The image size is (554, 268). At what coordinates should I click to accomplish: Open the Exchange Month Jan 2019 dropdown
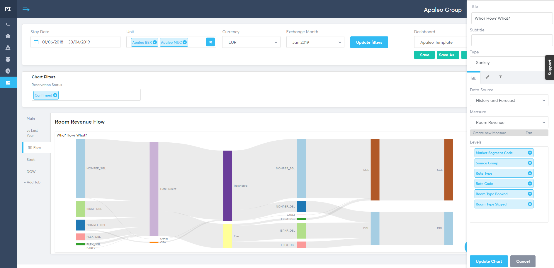pos(315,42)
